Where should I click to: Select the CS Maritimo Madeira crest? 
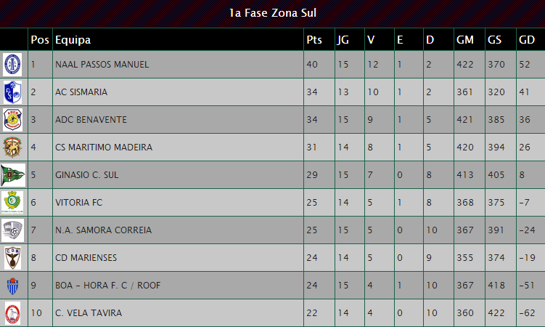tap(12, 147)
